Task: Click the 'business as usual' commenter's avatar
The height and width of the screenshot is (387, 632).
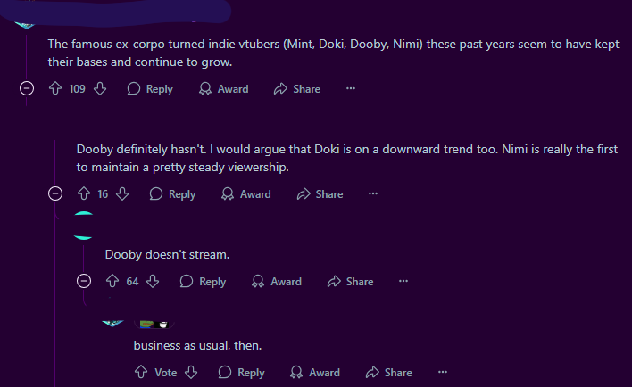Action: point(113,322)
